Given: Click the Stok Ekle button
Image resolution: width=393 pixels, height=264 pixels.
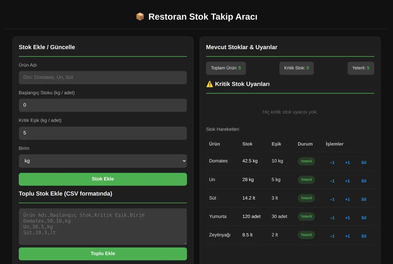Looking at the screenshot, I should tap(103, 179).
